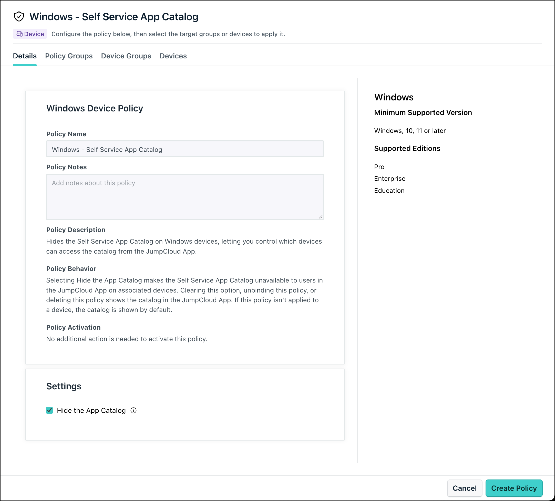Image resolution: width=555 pixels, height=501 pixels.
Task: Click the Supported Editions heading
Action: coord(407,148)
